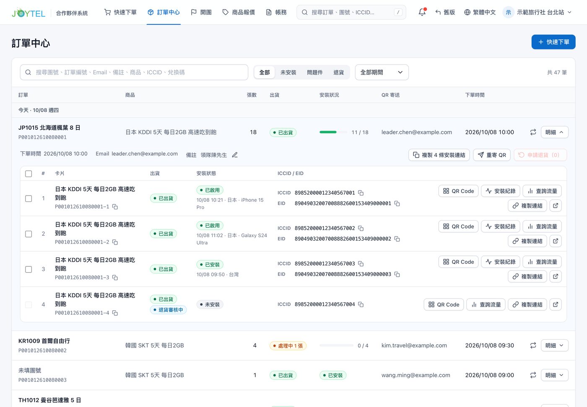Toggle the select-all cards checkbox
Image resolution: width=587 pixels, height=407 pixels.
click(x=29, y=174)
